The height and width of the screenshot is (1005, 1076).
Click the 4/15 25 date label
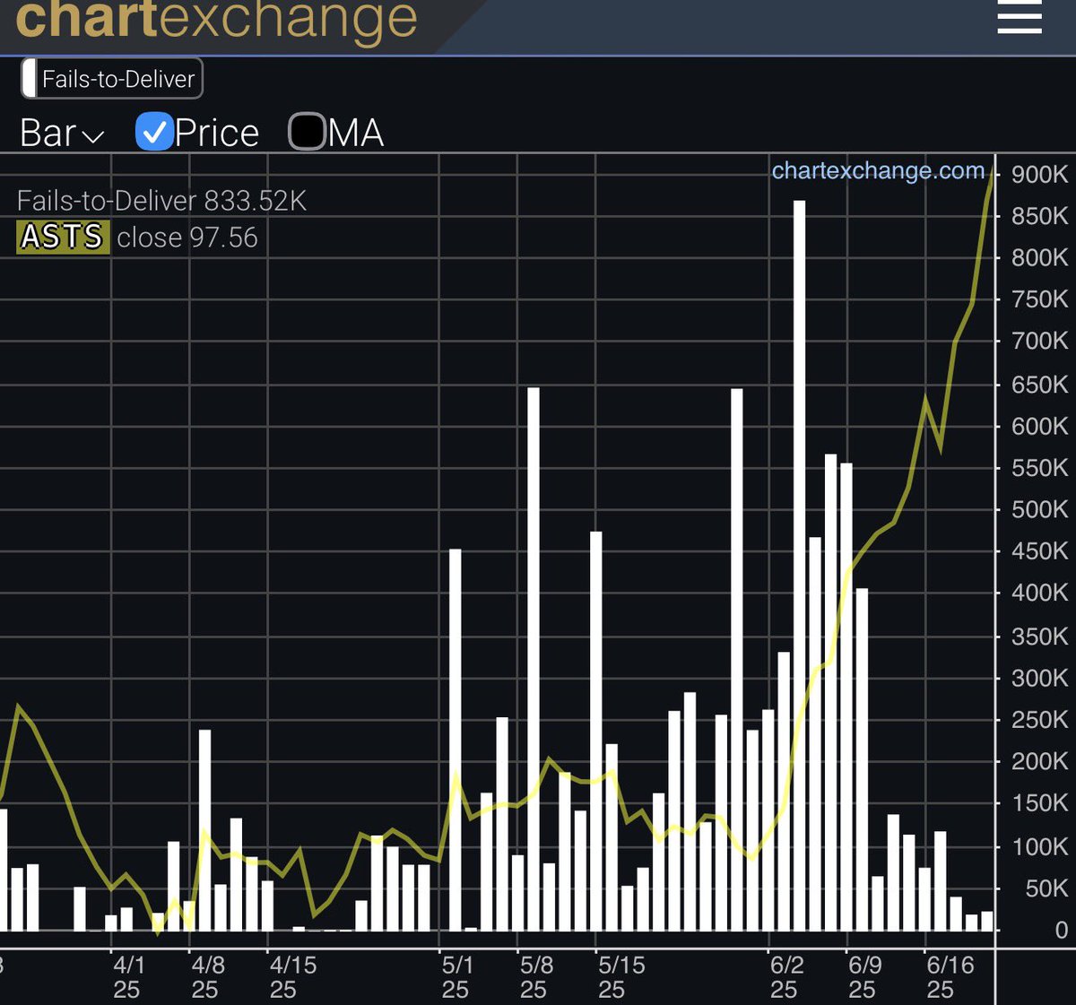pos(292,977)
